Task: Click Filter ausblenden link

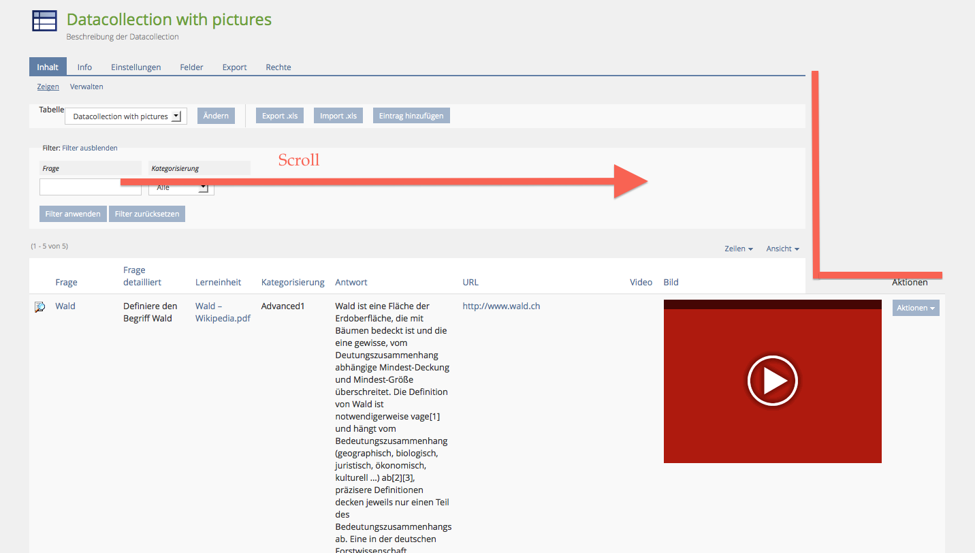Action: tap(90, 148)
